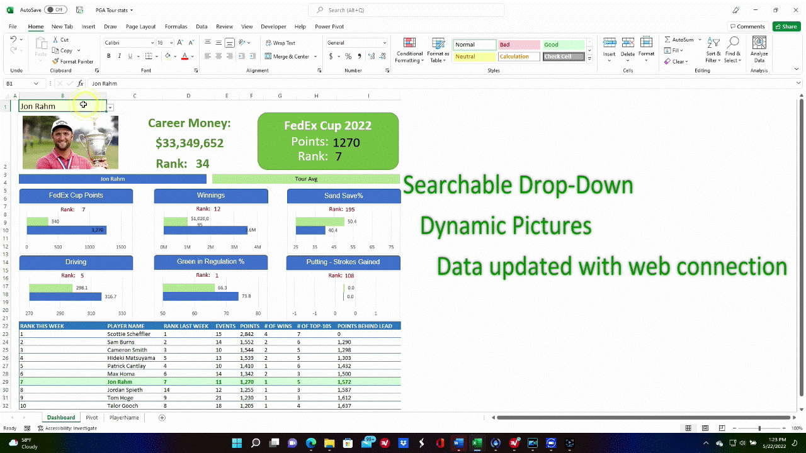Toggle Wrap Text
The height and width of the screenshot is (453, 806).
[280, 43]
